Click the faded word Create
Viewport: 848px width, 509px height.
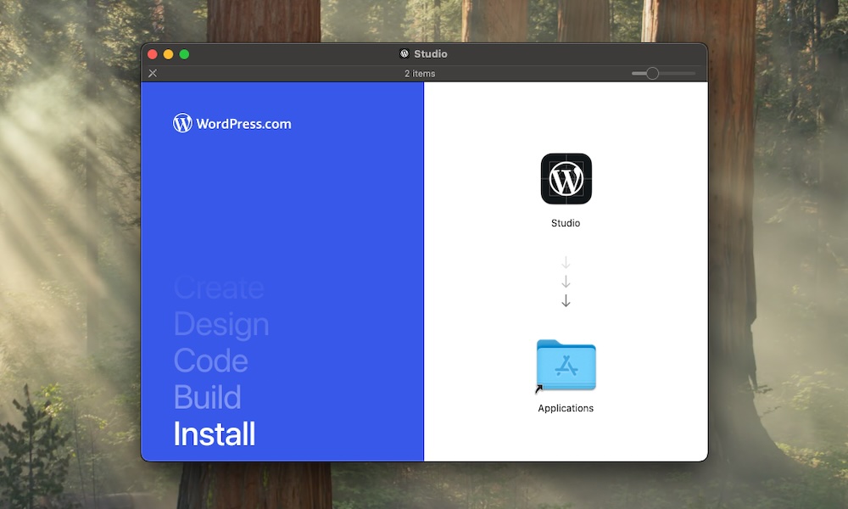pos(218,288)
